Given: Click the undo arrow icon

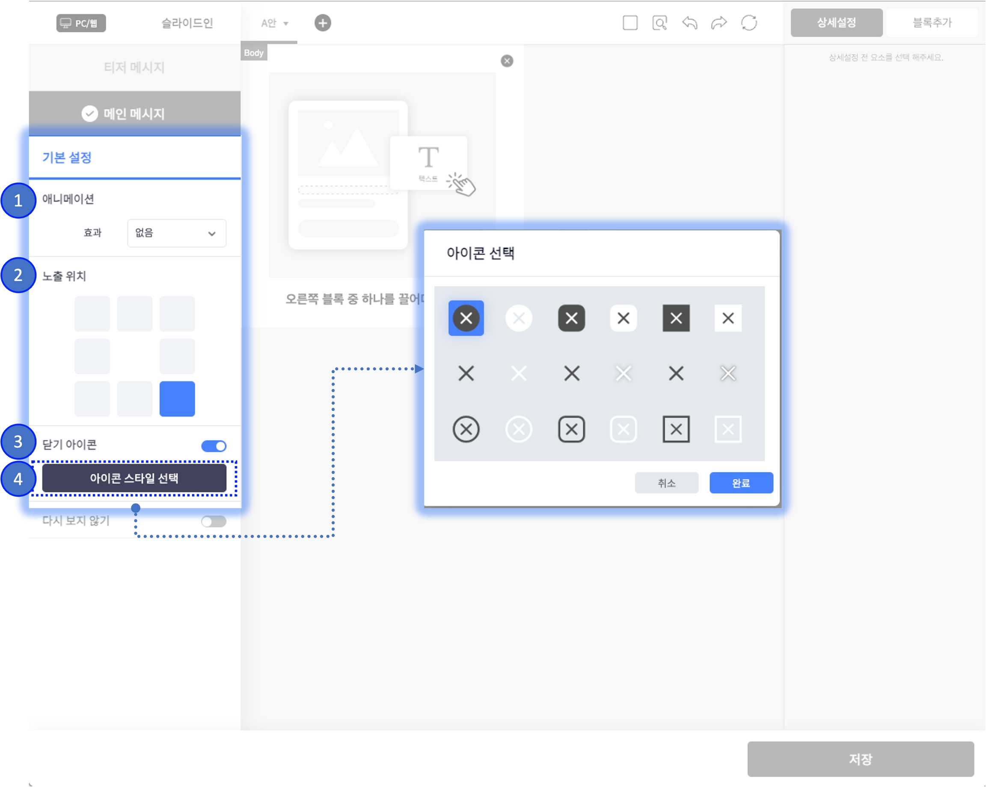Looking at the screenshot, I should pos(690,22).
